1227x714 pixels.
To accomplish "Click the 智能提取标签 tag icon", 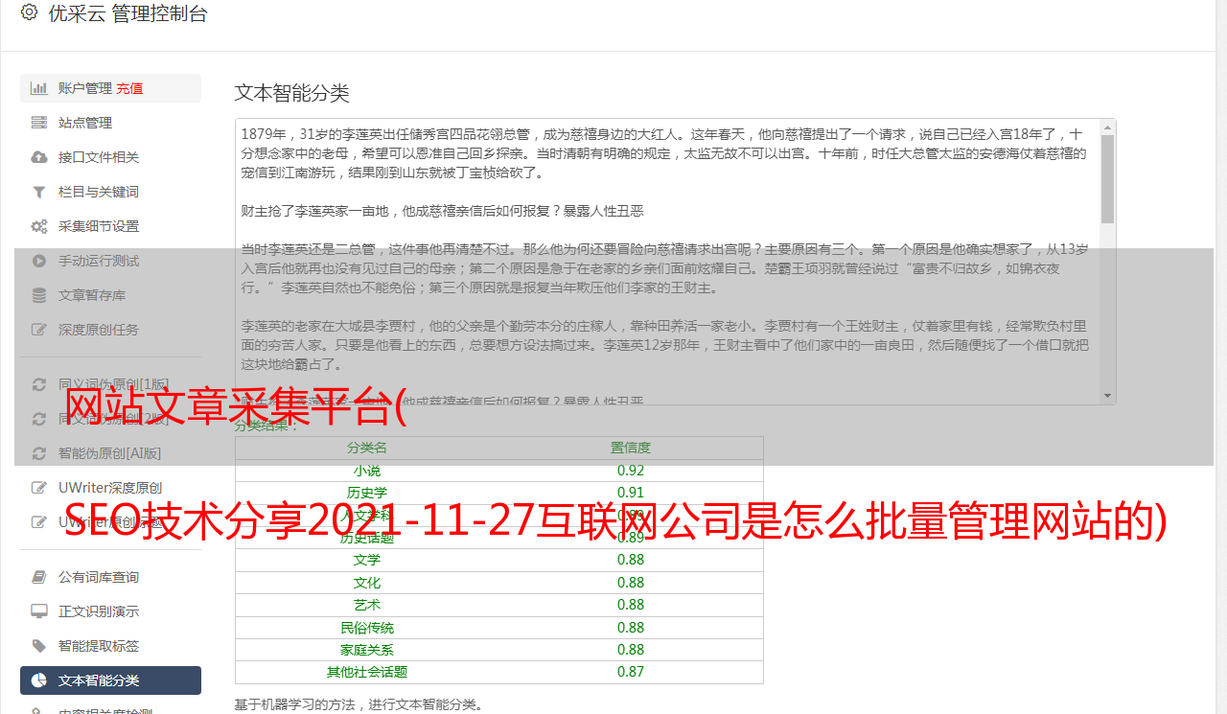I will pos(39,646).
